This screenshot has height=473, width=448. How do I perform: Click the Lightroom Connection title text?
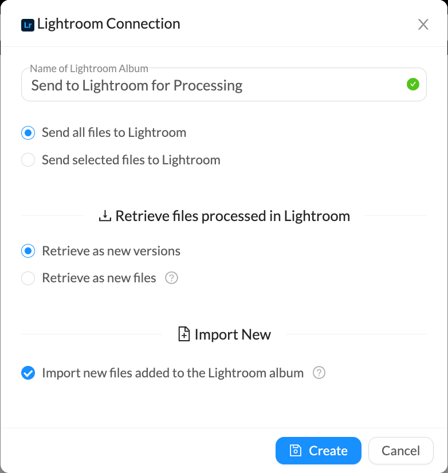coord(109,24)
